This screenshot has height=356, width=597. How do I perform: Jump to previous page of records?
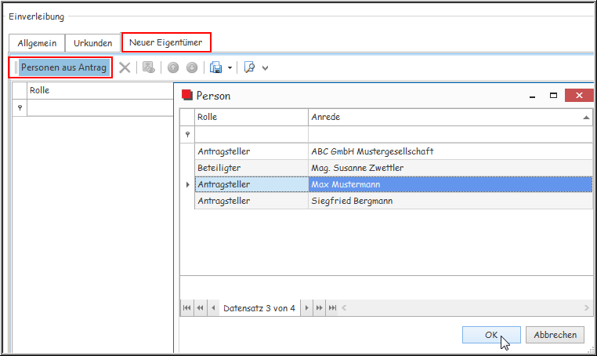(x=200, y=307)
